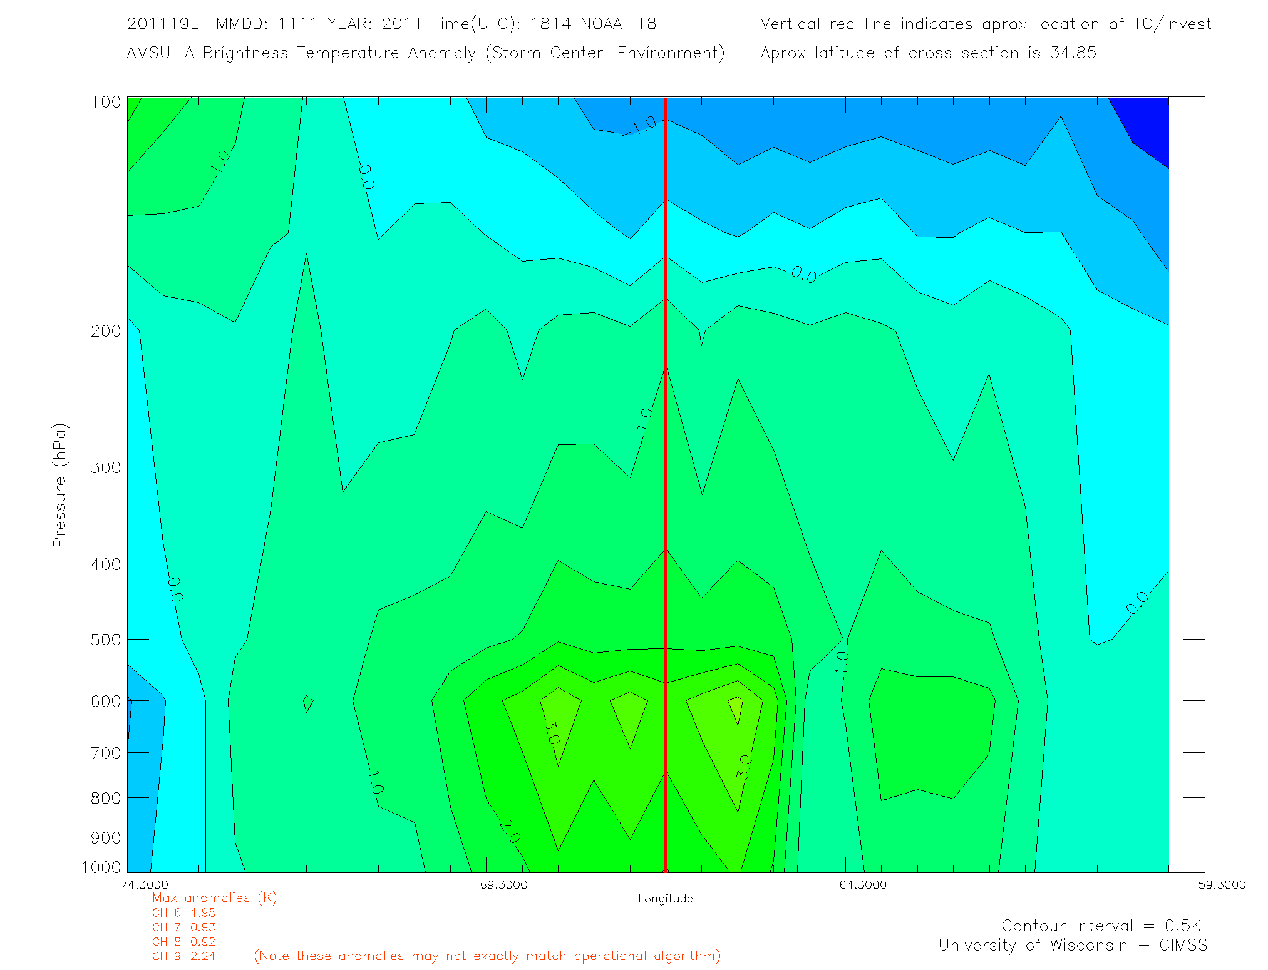Click the 74.3000 longitude tick label

(145, 884)
